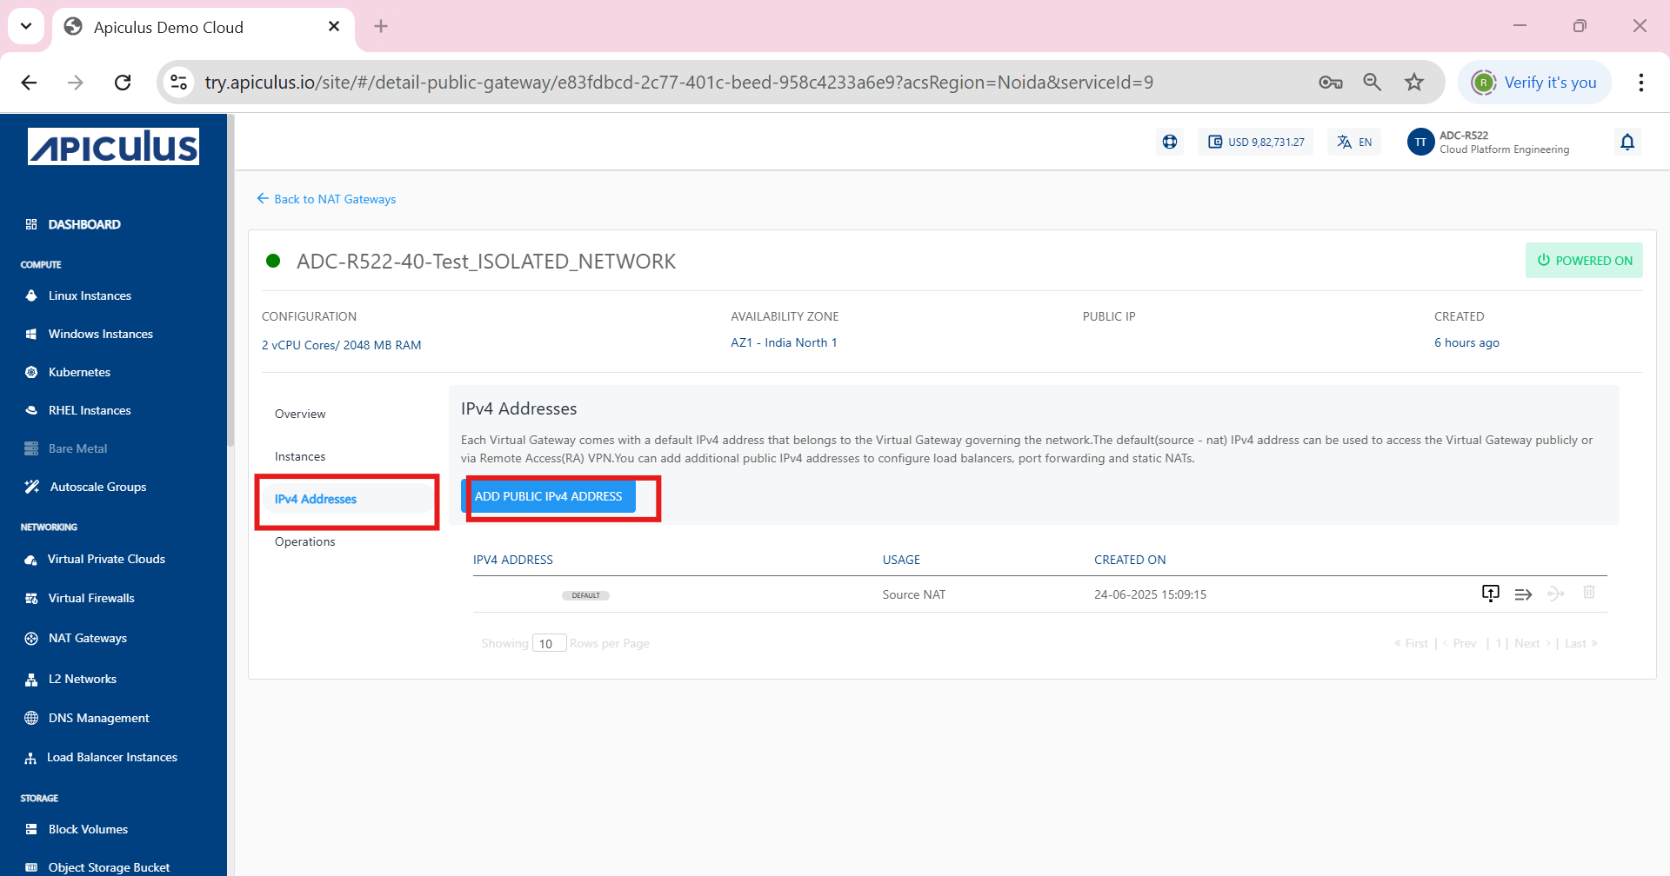Click the trash delete icon in IP row
This screenshot has width=1670, height=876.
[x=1589, y=593]
